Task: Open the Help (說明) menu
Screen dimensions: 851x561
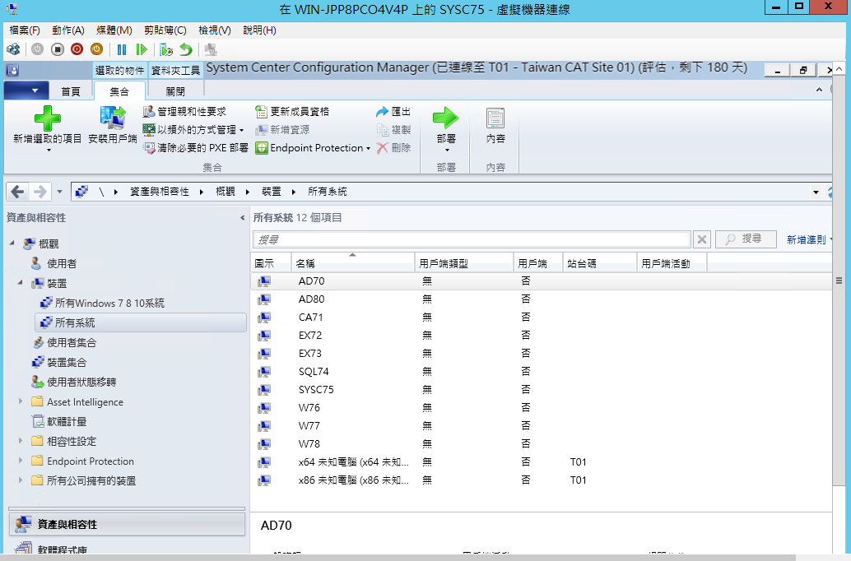Action: point(259,30)
